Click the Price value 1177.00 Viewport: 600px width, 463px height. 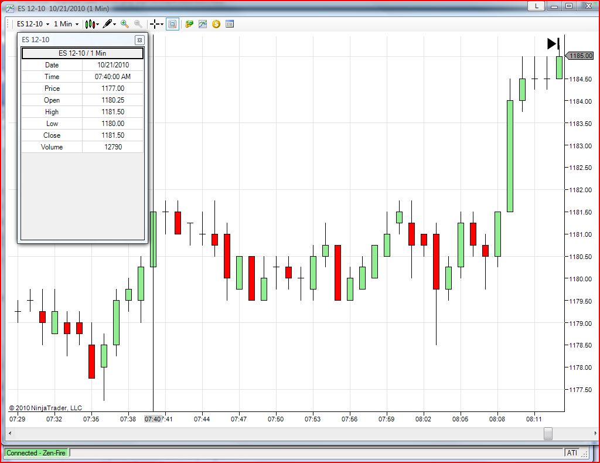click(113, 88)
